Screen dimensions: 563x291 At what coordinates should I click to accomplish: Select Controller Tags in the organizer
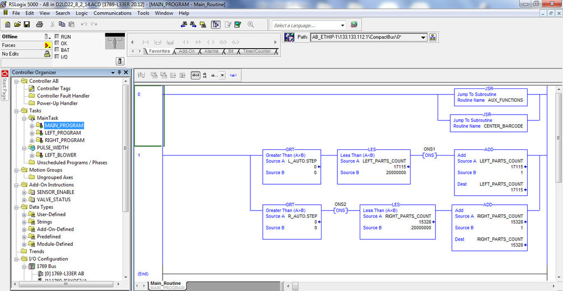(54, 88)
